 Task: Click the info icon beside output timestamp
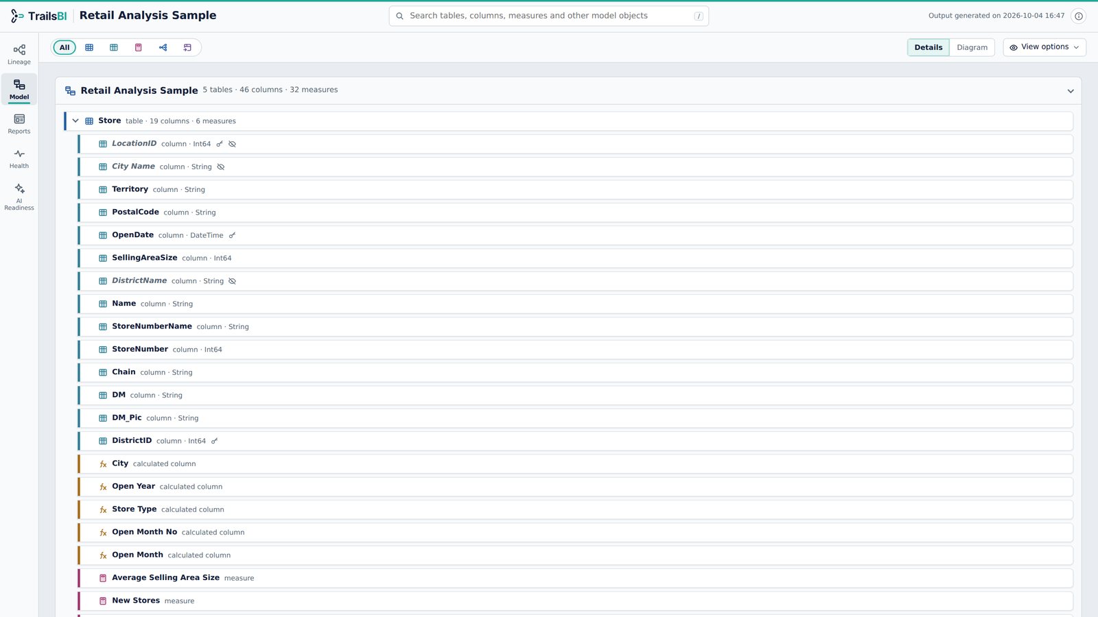tap(1079, 16)
